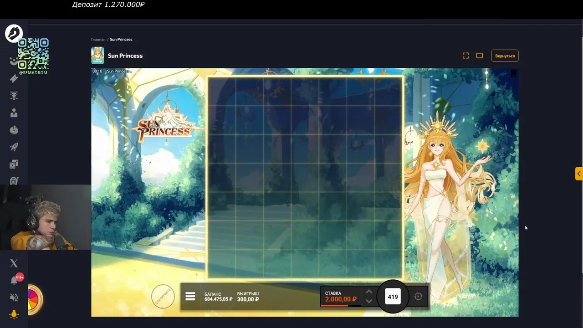Select the dragon head sidebar icon
This screenshot has height=328, width=583.
(14, 96)
